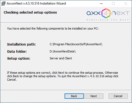The image size is (132, 103).
Task: Click the window title text AxxonNext v.4.5.10.516
Action: coord(23,3)
